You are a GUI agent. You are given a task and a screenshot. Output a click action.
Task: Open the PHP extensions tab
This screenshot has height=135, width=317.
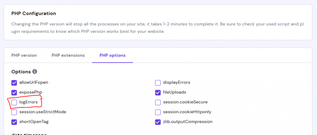[x=68, y=55]
